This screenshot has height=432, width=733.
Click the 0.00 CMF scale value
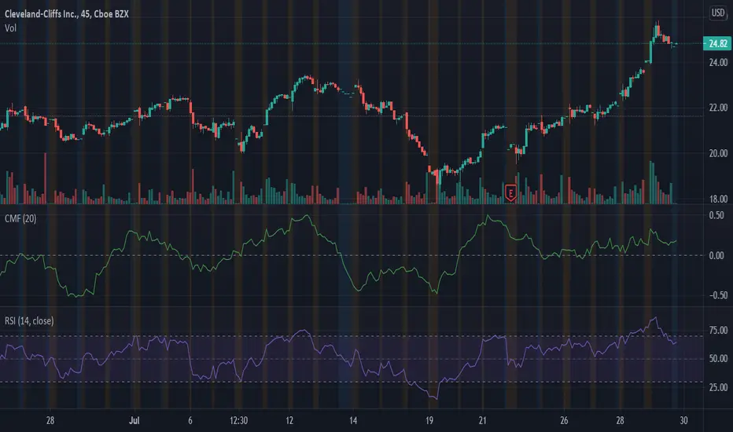pyautogui.click(x=716, y=255)
